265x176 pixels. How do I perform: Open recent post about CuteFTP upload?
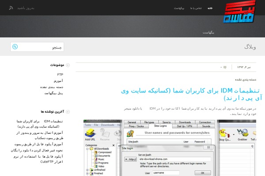tap(38, 159)
